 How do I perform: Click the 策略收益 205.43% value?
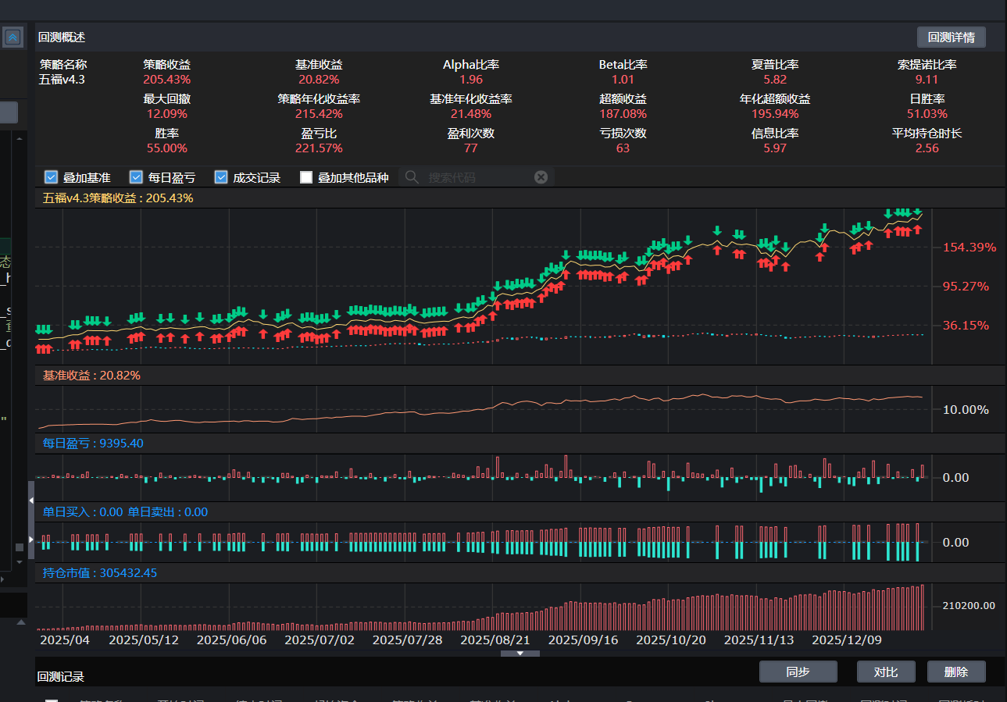pos(167,79)
